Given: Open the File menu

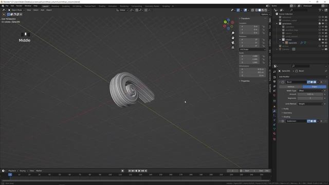Looking at the screenshot, I should (x=7, y=6).
